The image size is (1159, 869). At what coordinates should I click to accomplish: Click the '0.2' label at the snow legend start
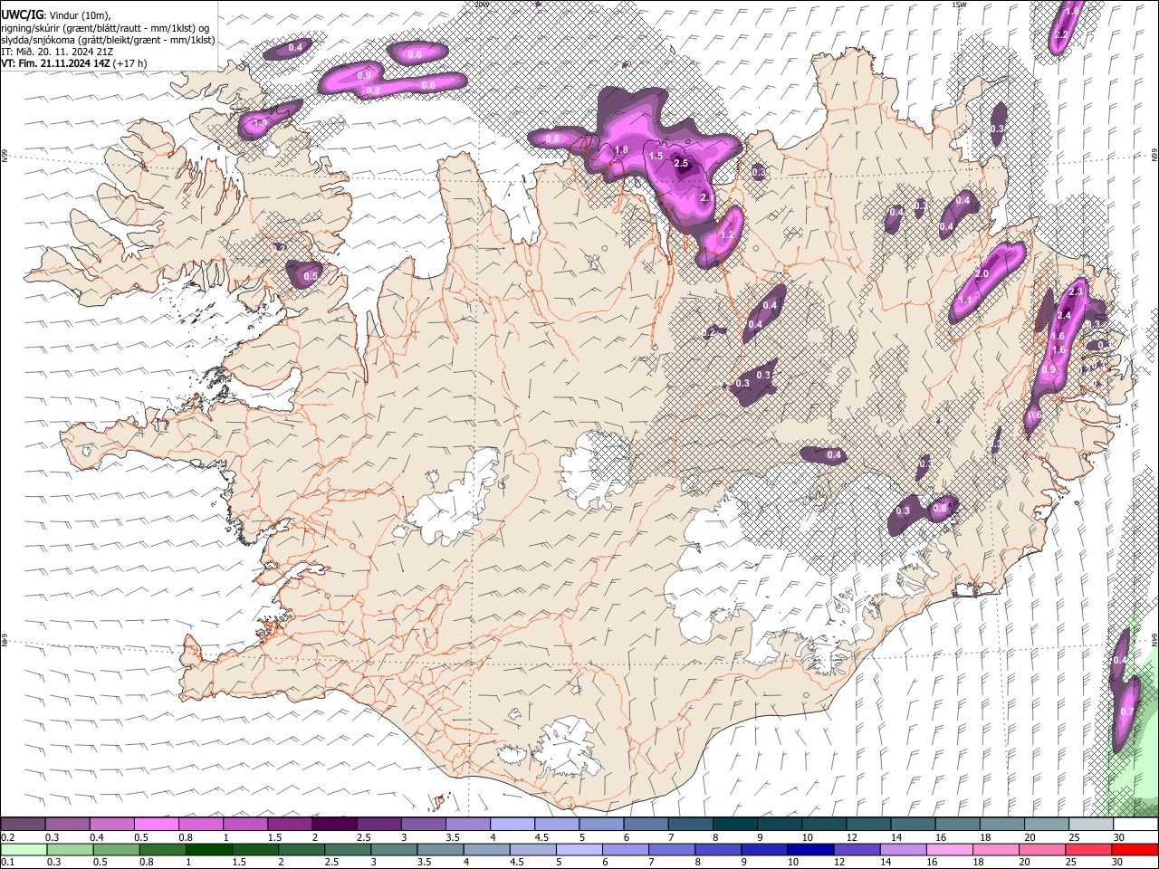(6, 837)
